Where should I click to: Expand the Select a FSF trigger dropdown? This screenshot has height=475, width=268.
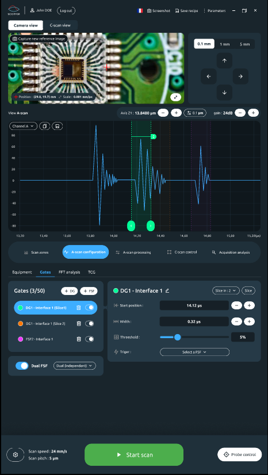[194, 352]
